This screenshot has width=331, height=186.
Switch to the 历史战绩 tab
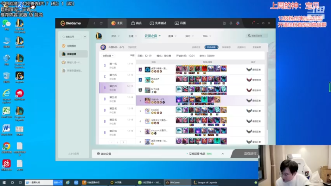(x=211, y=47)
